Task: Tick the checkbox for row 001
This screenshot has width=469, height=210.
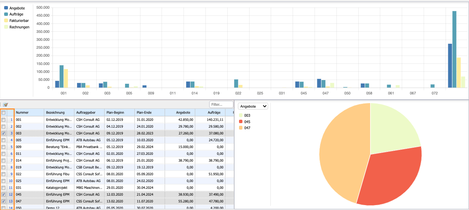Action: click(x=3, y=120)
